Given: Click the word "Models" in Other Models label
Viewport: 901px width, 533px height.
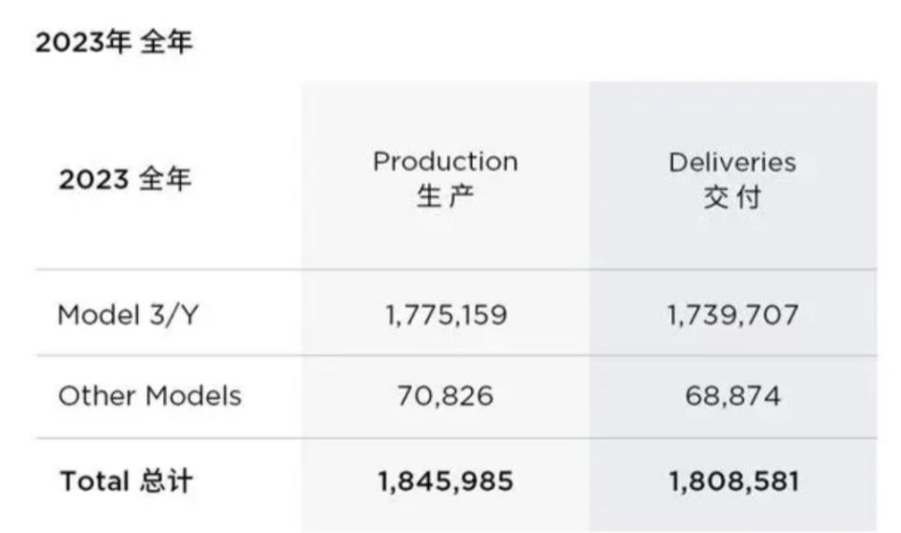Looking at the screenshot, I should coord(192,396).
